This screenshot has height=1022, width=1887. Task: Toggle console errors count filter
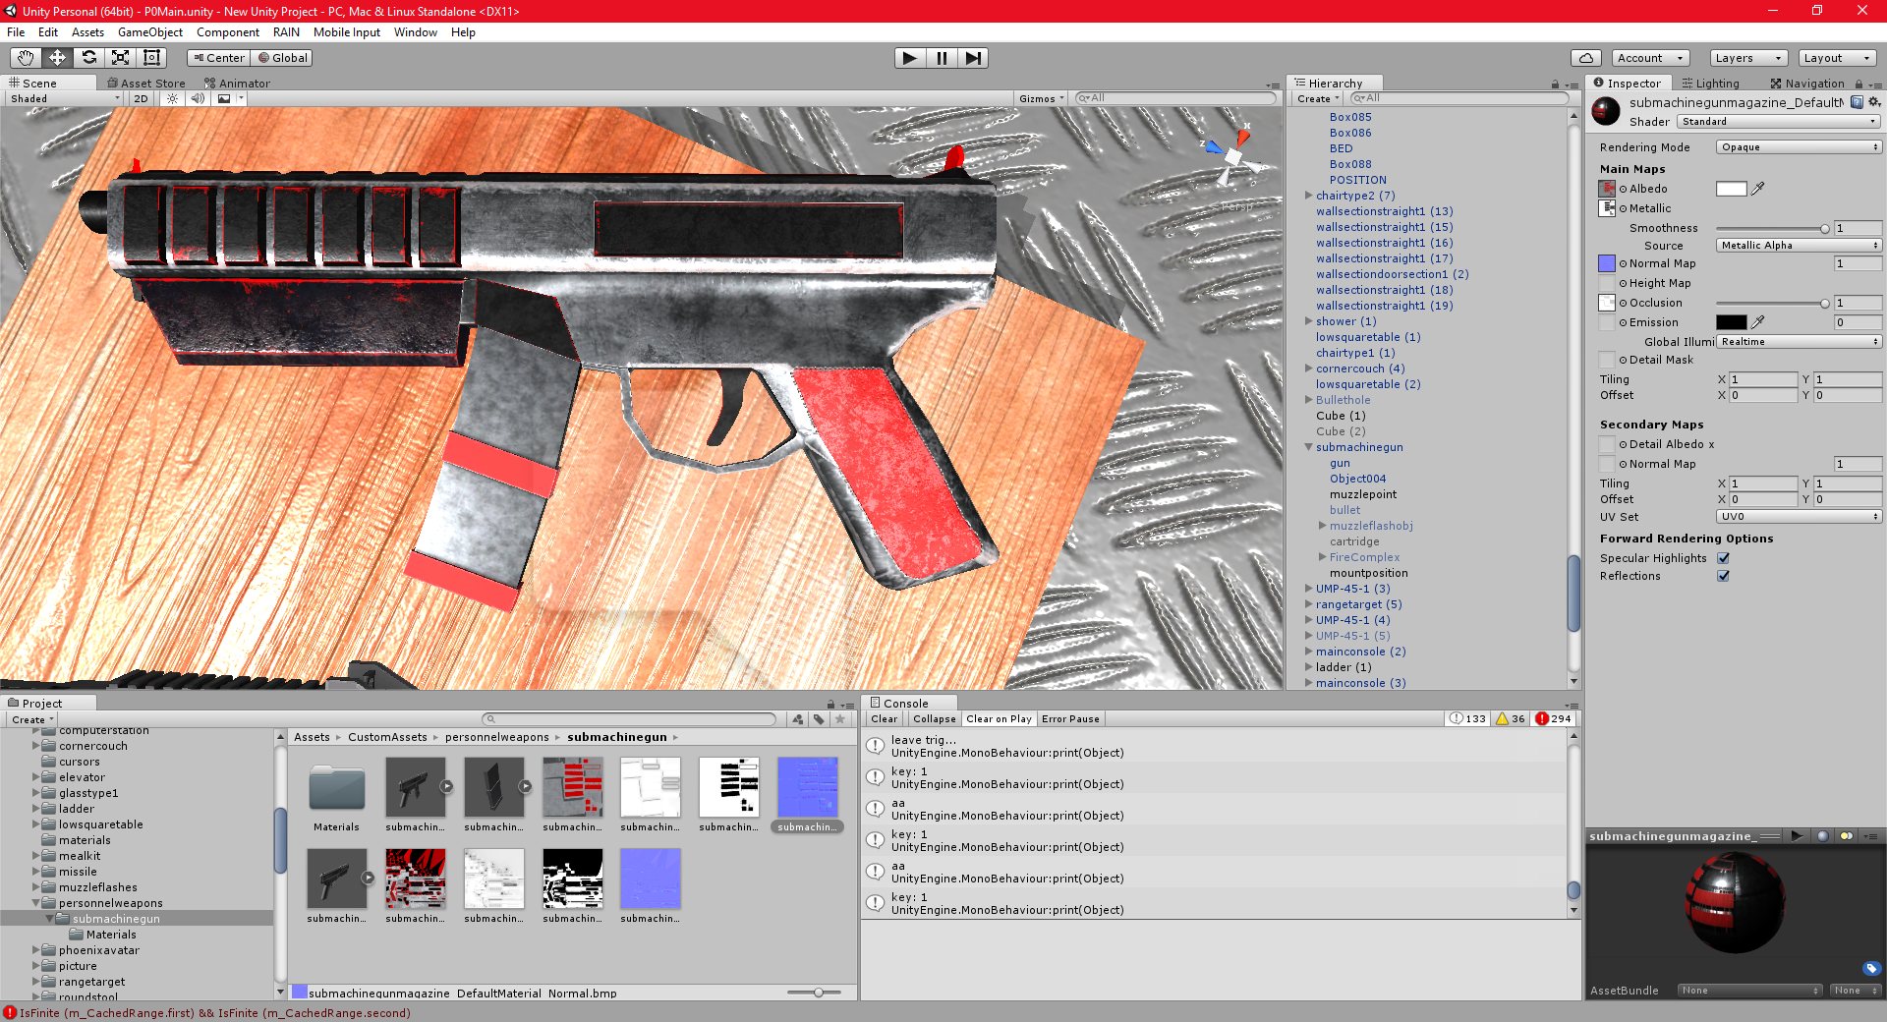click(1554, 718)
